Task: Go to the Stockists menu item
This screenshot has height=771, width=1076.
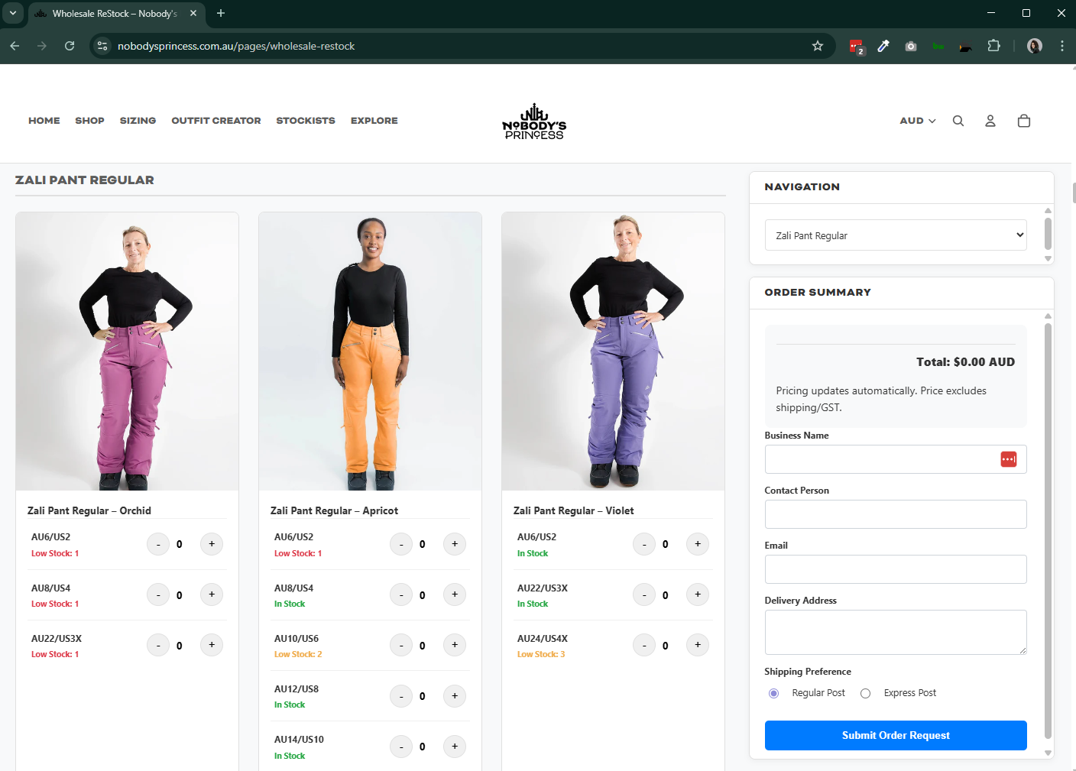Action: pyautogui.click(x=305, y=121)
